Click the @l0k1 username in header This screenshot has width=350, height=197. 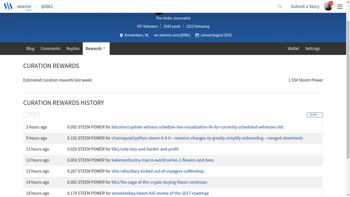click(47, 6)
